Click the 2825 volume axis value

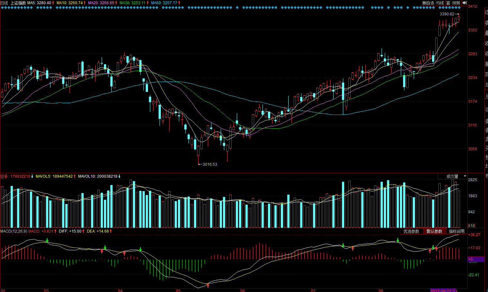point(472,180)
